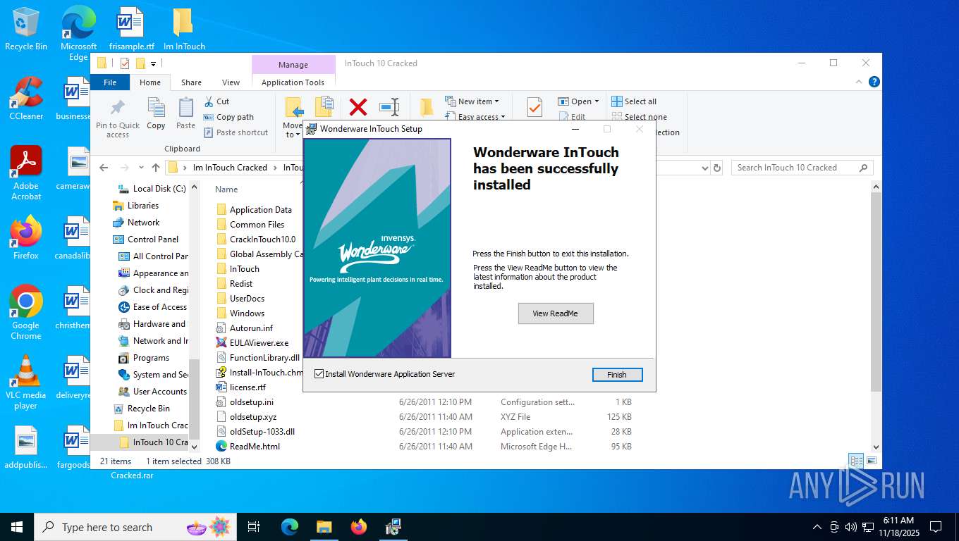The image size is (959, 541).
Task: Click the Im InTouch Cracked breadcrumb
Action: coord(230,168)
